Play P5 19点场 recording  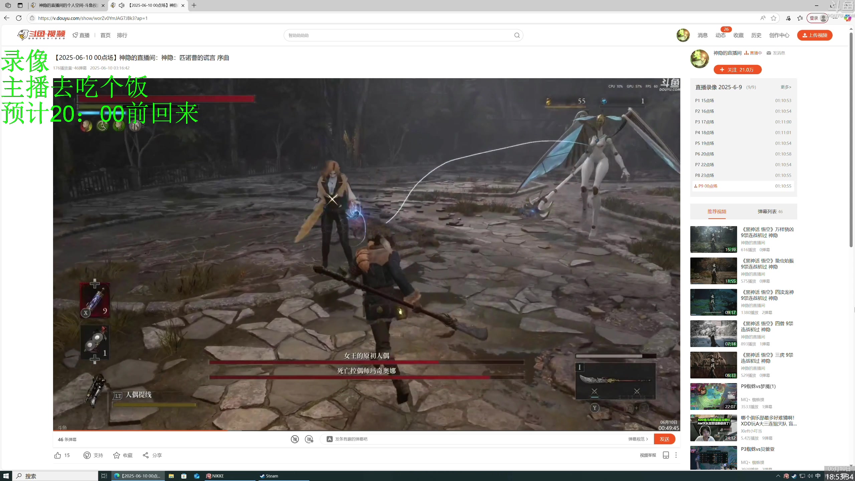[x=743, y=143]
